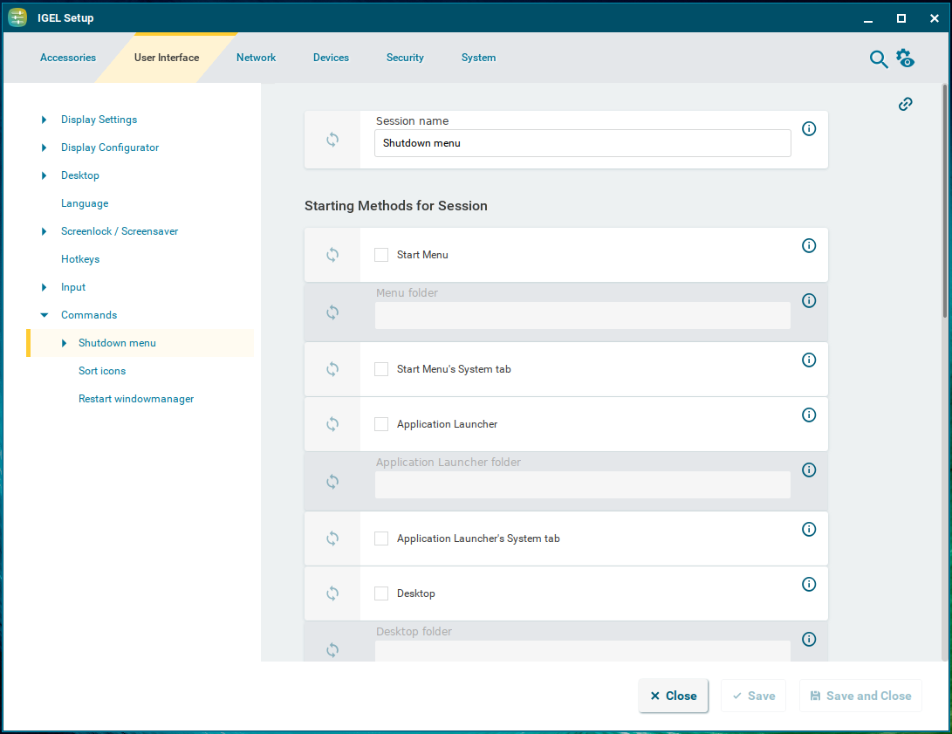Expand Screenlock / Screensaver in the sidebar

(45, 231)
